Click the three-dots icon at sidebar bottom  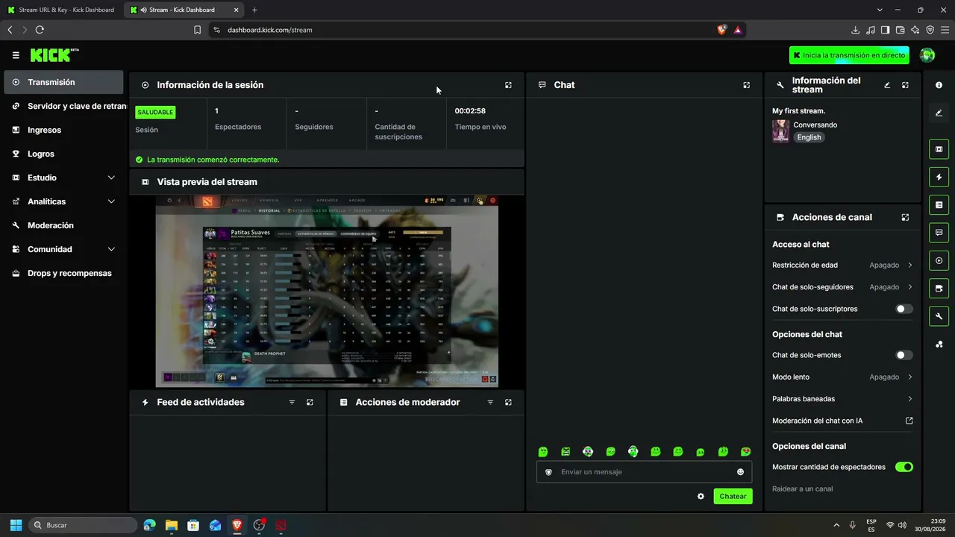[x=939, y=344]
